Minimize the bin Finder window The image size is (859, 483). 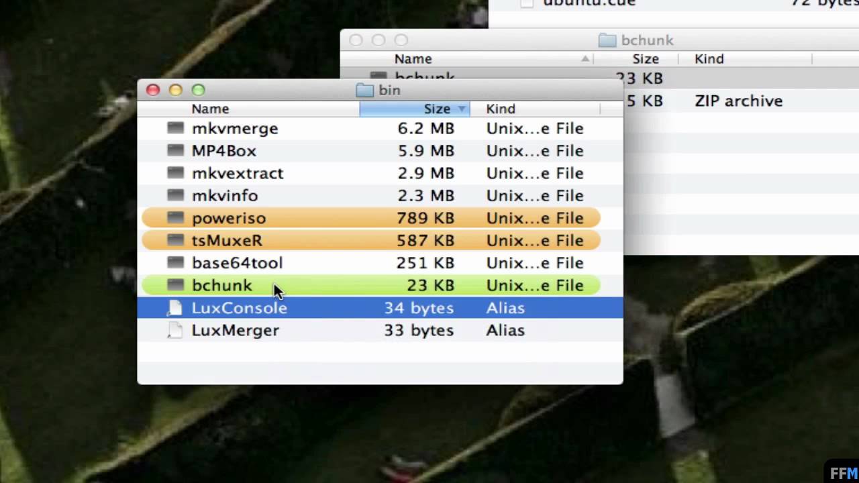[176, 90]
